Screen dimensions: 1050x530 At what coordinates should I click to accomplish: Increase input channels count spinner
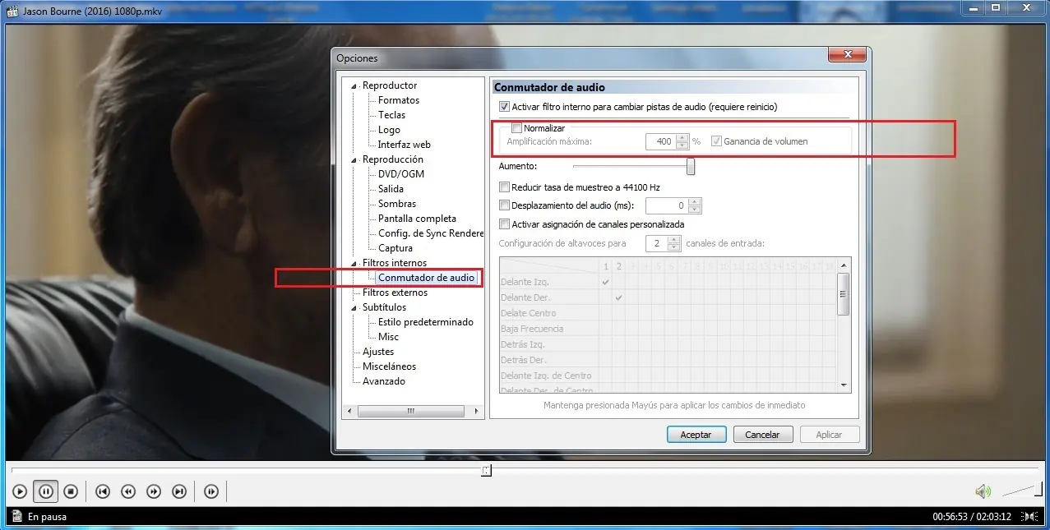click(674, 239)
